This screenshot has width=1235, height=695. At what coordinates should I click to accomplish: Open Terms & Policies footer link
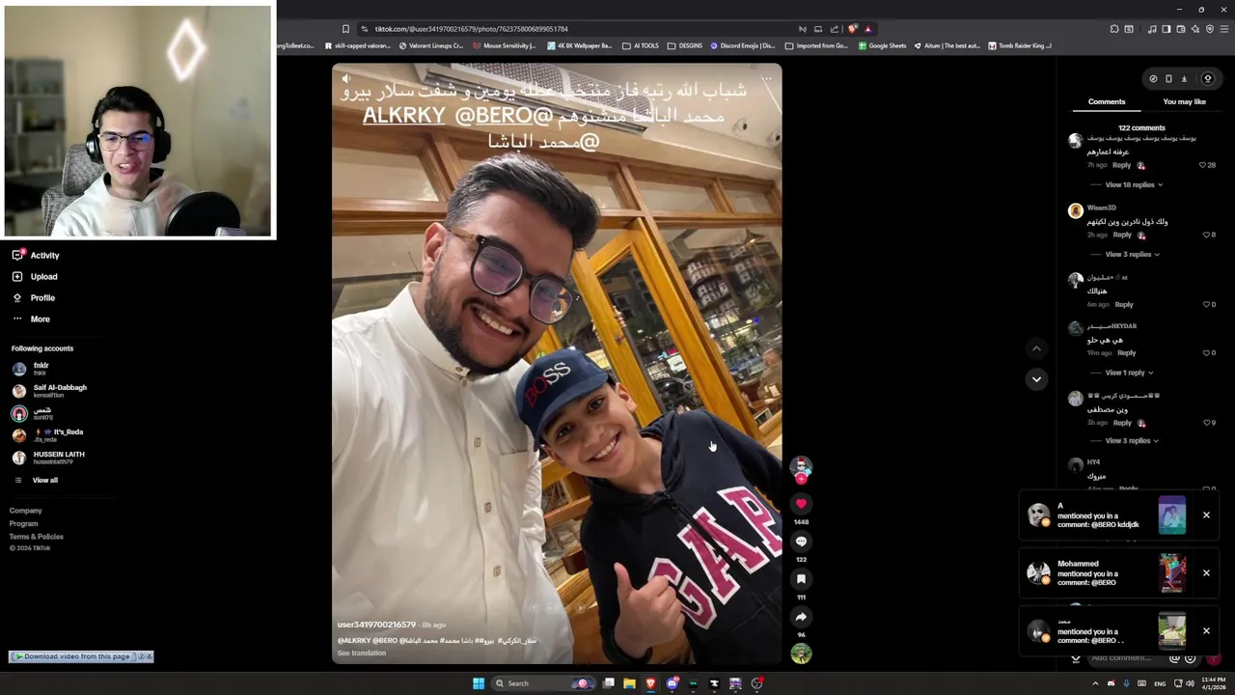click(37, 537)
